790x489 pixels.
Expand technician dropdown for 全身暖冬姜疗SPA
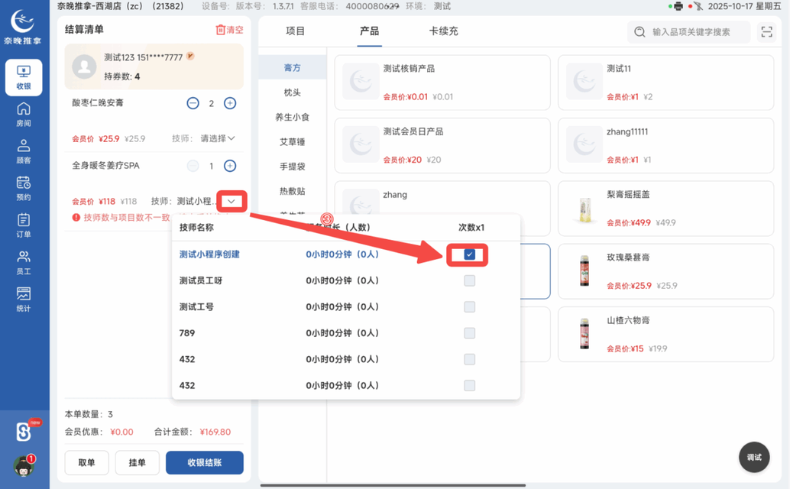[231, 201]
